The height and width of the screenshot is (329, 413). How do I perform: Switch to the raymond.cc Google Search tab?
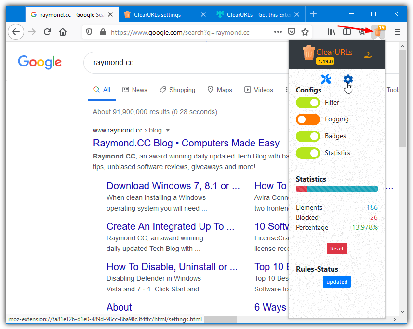click(72, 15)
